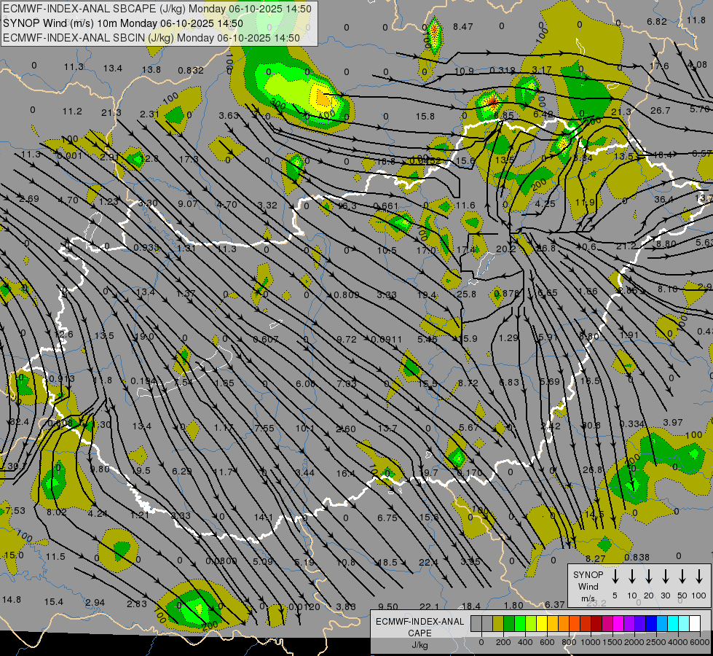The height and width of the screenshot is (656, 713).
Task: Click the 600 label on CAPE scale
Action: click(547, 642)
